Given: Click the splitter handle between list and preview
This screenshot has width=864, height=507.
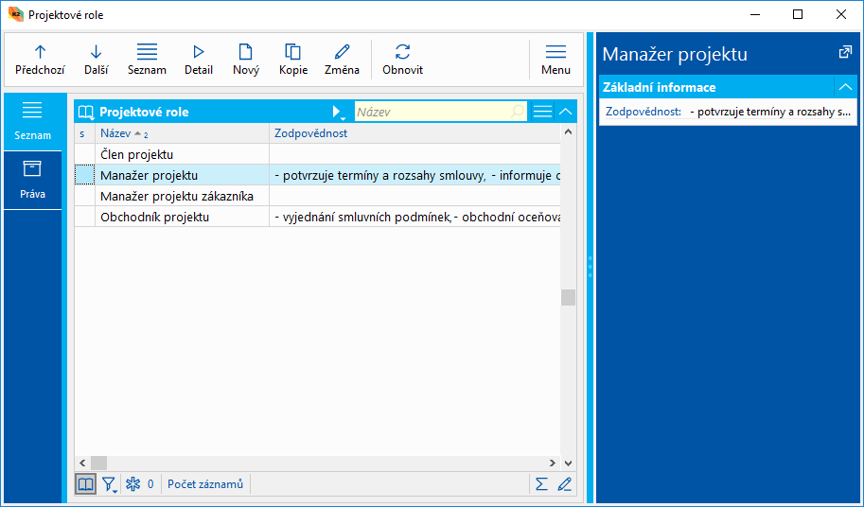Looking at the screenshot, I should [591, 267].
